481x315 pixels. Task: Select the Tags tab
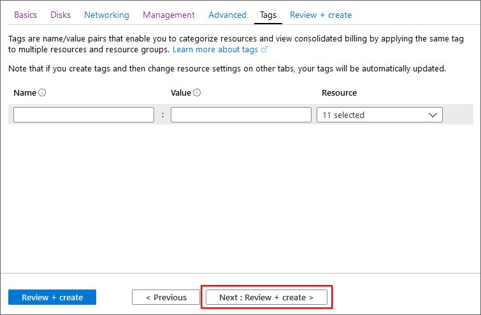pyautogui.click(x=268, y=15)
